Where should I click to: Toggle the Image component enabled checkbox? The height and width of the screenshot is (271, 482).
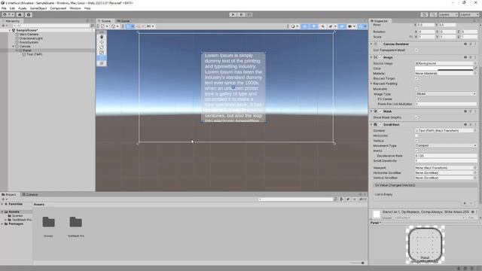click(380, 57)
